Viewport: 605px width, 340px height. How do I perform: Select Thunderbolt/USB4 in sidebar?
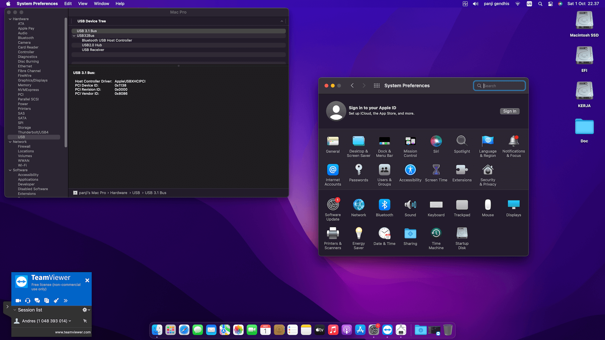pyautogui.click(x=33, y=133)
